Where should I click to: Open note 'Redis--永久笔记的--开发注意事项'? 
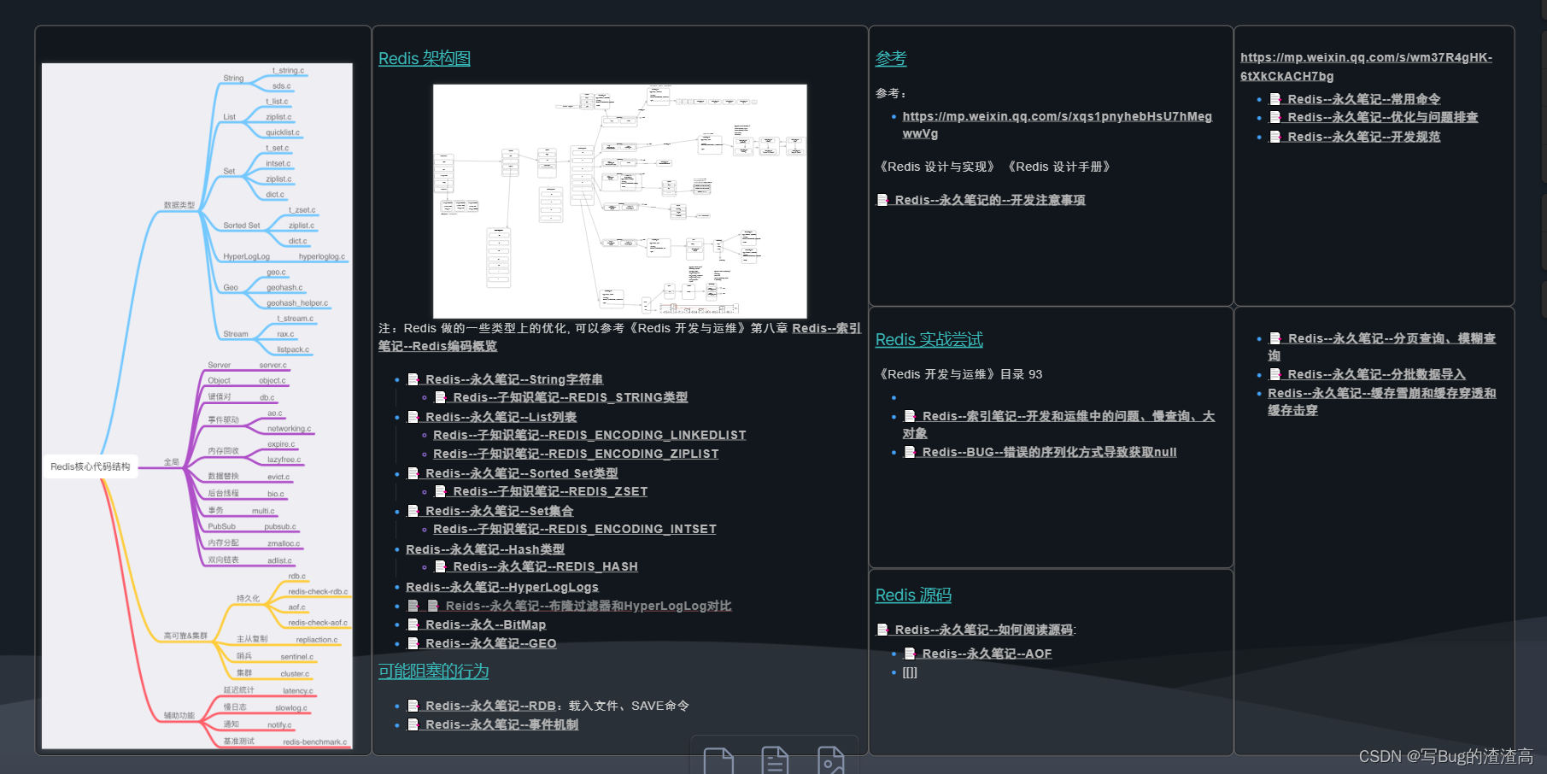990,200
